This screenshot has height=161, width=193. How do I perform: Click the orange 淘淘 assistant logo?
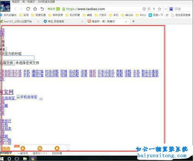pyautogui.click(x=6, y=149)
